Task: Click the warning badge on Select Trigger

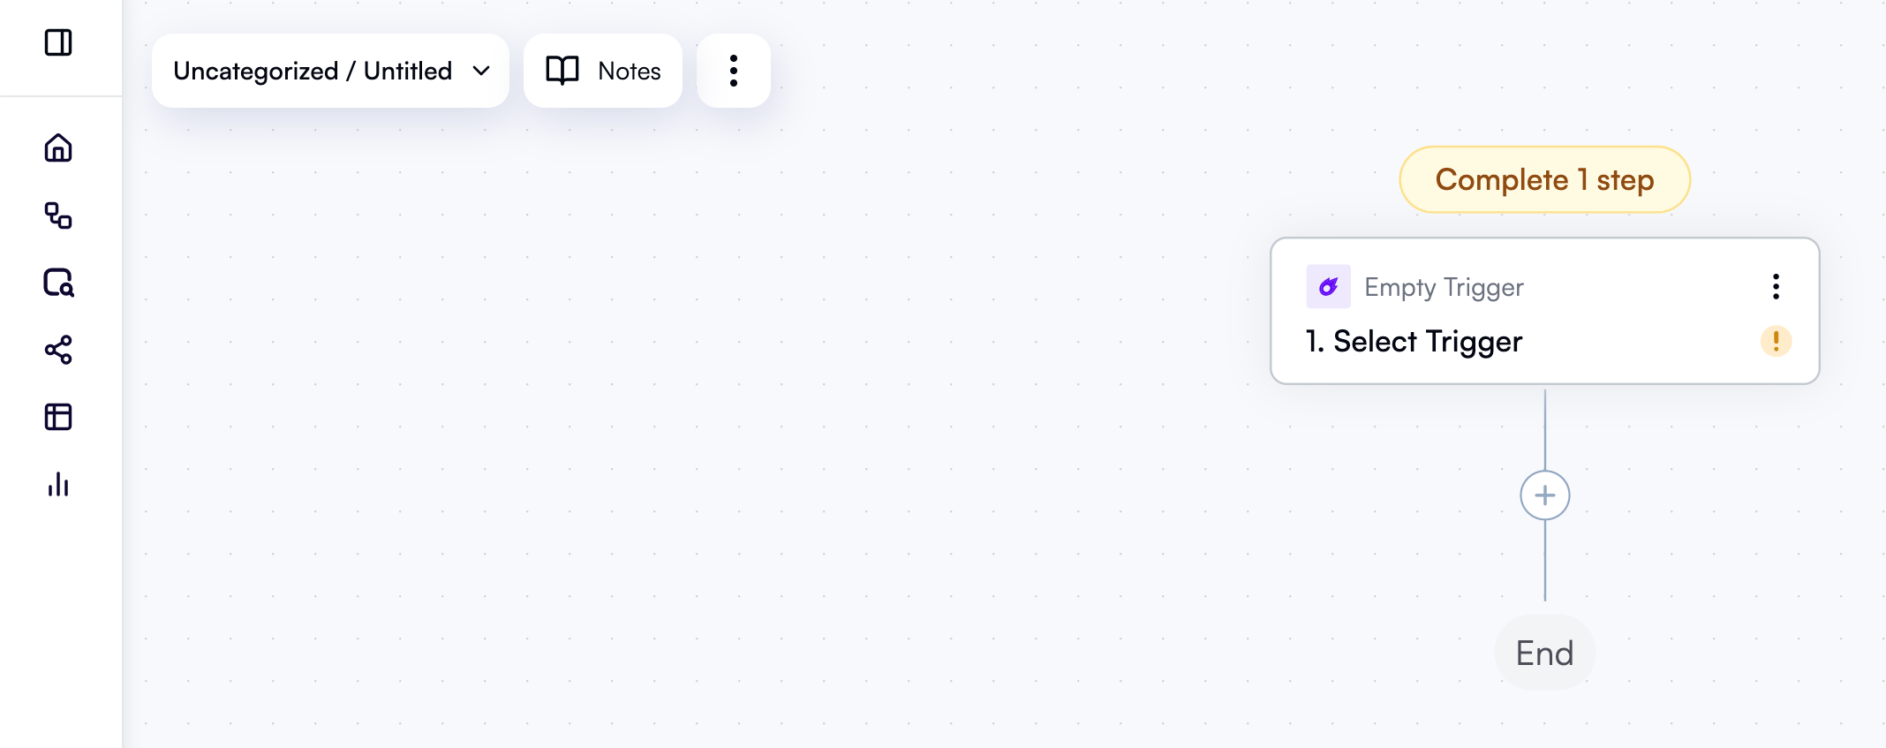Action: [x=1777, y=342]
